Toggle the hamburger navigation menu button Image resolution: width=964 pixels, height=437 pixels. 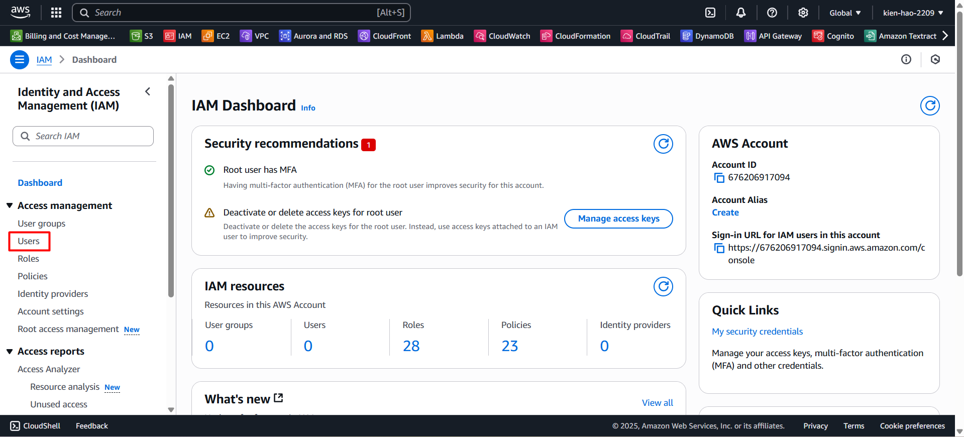point(20,60)
